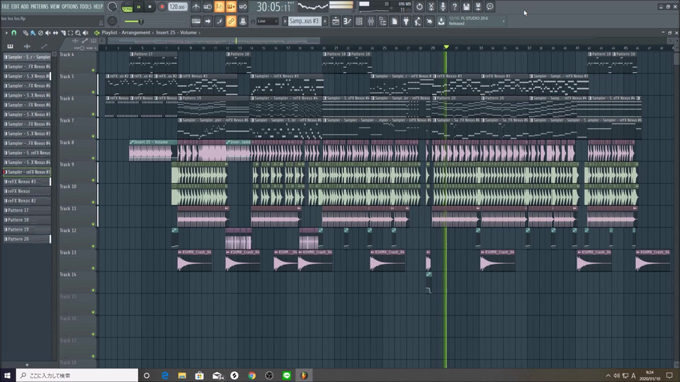
Task: Select the playlist playback speaker tool
Action: click(x=86, y=33)
